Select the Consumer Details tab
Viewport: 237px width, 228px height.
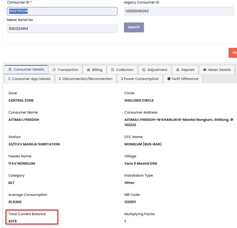pos(26,69)
